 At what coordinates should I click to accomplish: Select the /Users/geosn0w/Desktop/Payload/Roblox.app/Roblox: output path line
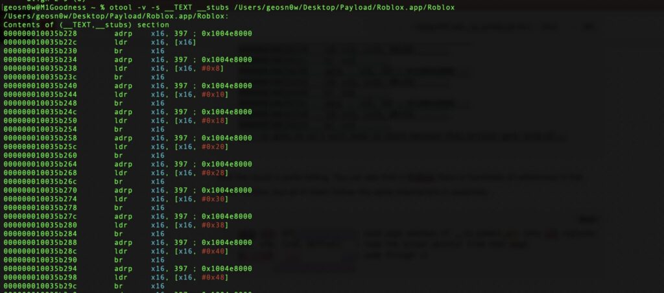116,16
